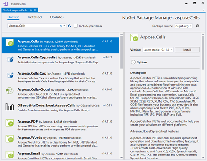The width and height of the screenshot is (207, 161).
Task: Click the package list scroll up arrow
Action: [121, 34]
